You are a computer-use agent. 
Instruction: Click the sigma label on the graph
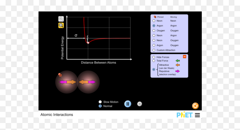pos(76,36)
